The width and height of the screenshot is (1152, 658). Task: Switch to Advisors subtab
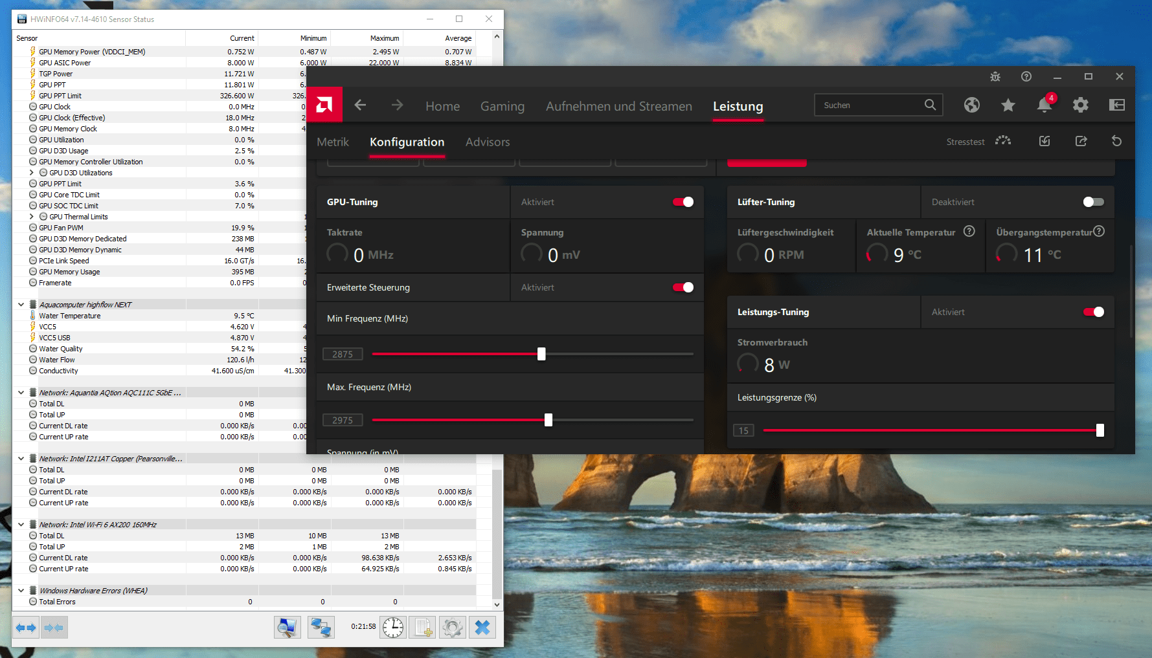click(x=488, y=142)
